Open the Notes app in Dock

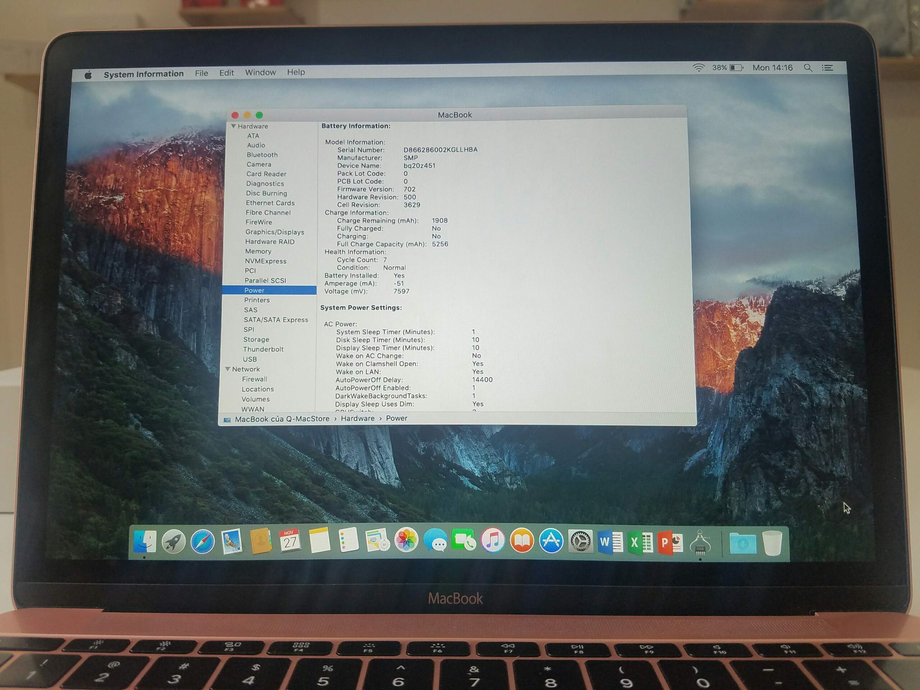point(319,540)
